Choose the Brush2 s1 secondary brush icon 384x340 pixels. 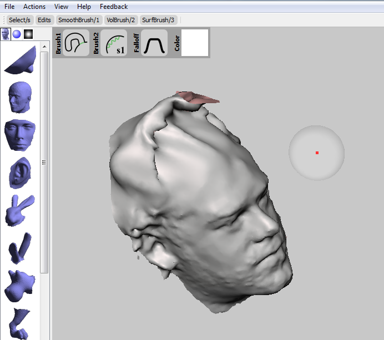114,43
